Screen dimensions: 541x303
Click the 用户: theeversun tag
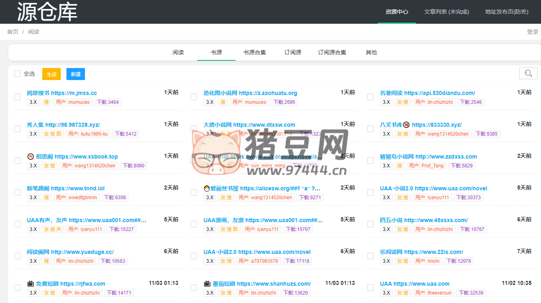point(434,293)
